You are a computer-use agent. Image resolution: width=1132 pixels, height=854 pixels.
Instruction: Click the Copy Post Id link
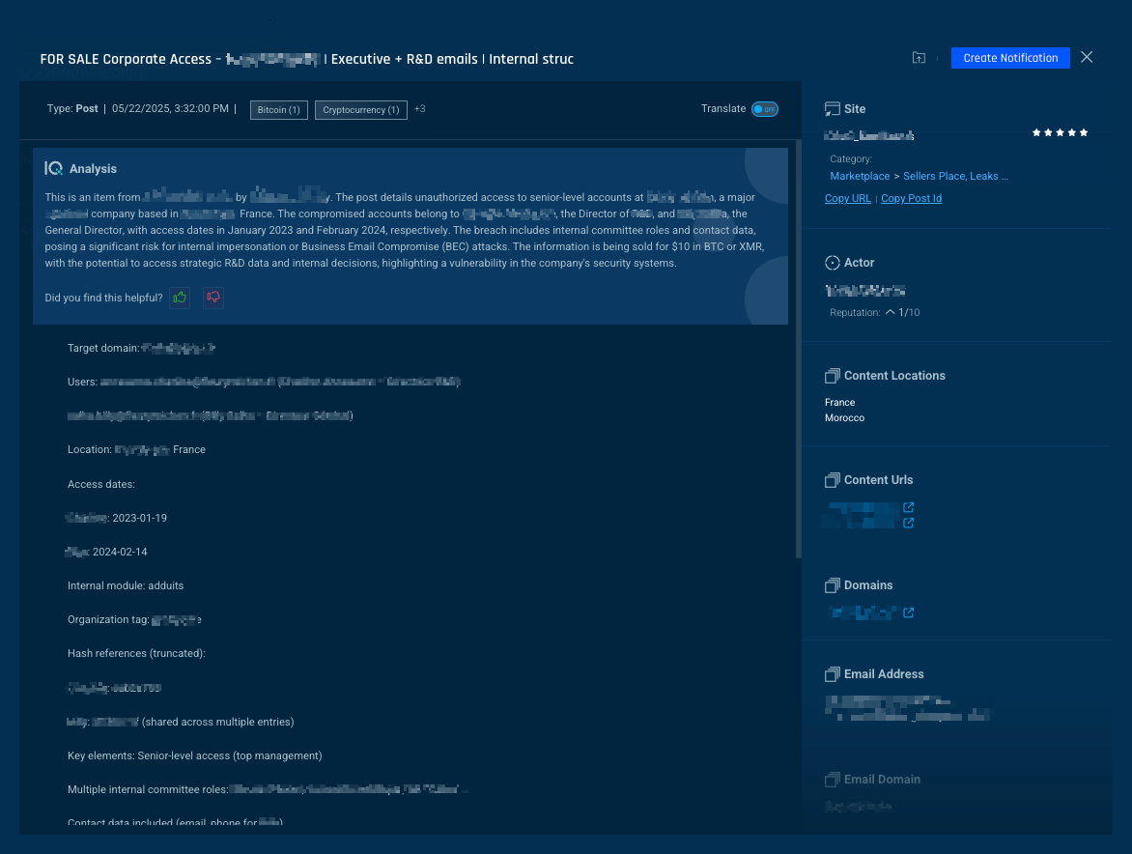911,199
